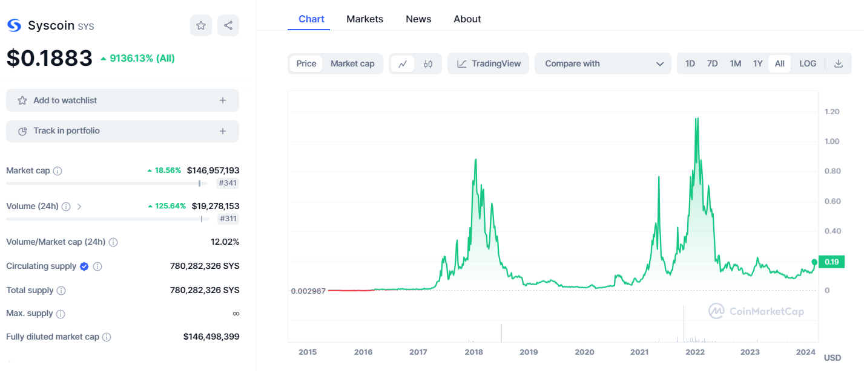Click the share icon near Syscoin title
Screen dimensions: 864x371
(x=228, y=25)
